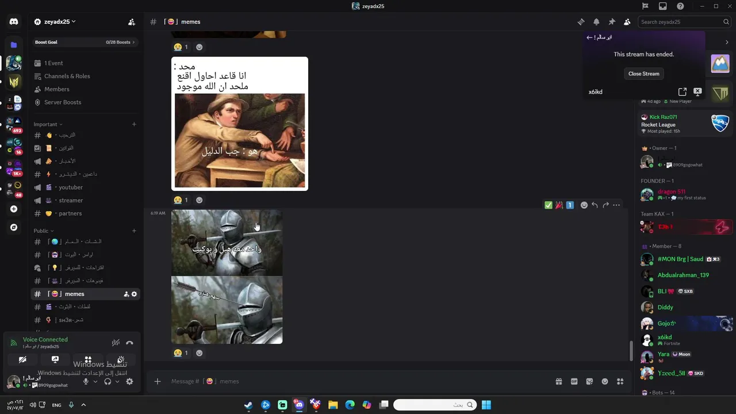Expand the Boost Goal progress
This screenshot has width=736, height=414.
coord(85,42)
